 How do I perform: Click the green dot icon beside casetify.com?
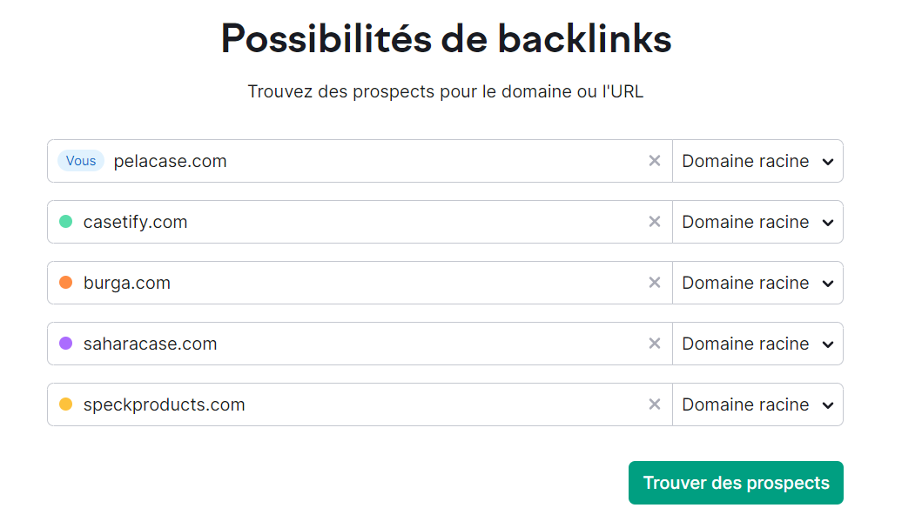[x=67, y=222]
